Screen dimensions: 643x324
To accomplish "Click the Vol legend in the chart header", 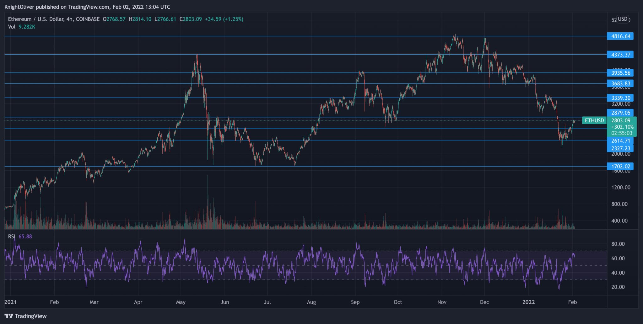I will click(12, 27).
